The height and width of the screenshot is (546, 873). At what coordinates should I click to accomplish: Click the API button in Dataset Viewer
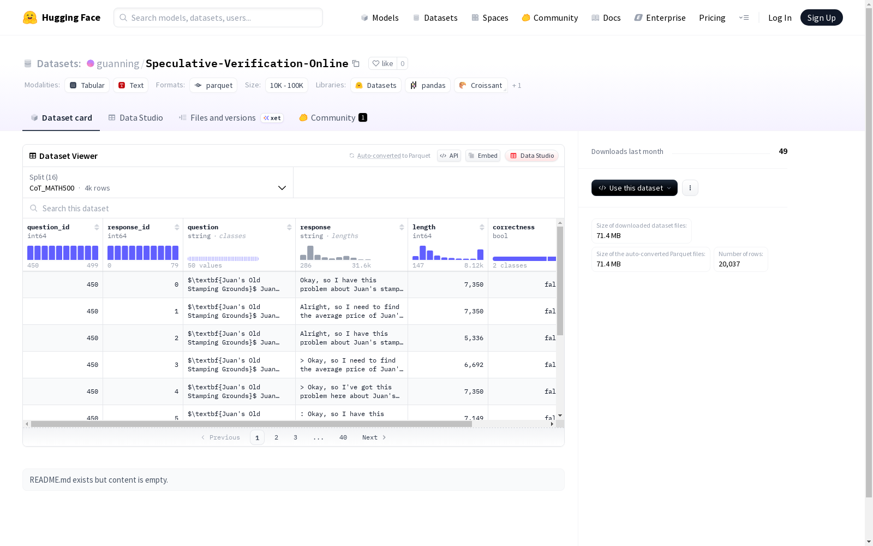(449, 156)
